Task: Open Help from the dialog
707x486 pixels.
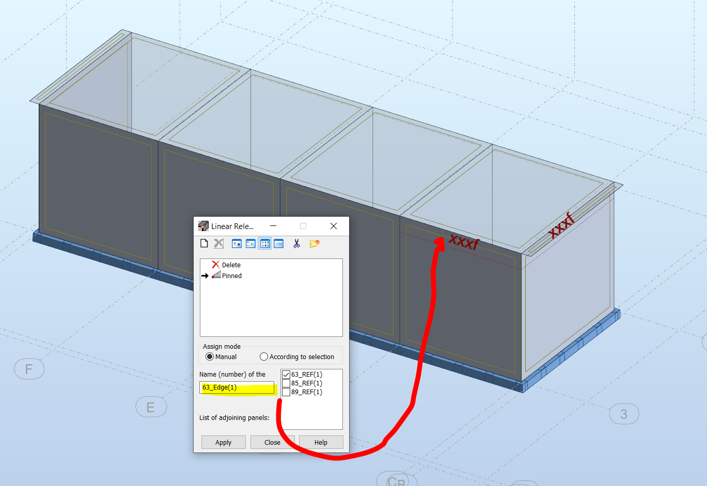Action: [321, 442]
